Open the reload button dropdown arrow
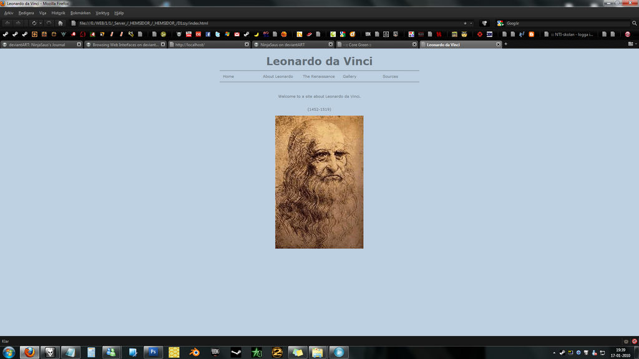639x359 pixels. [41, 23]
